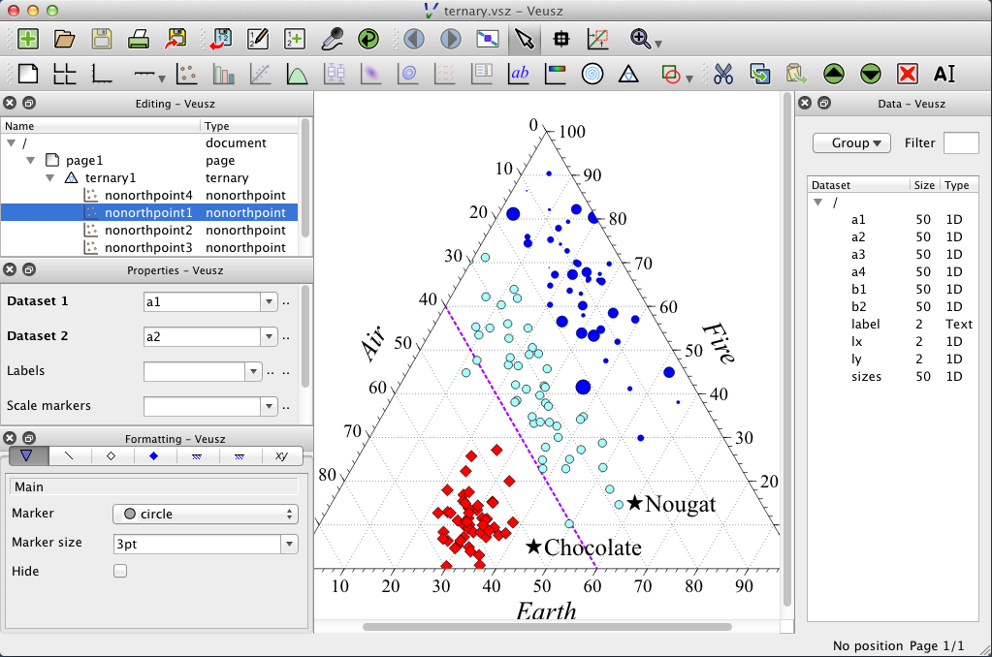
Task: Move selected widget up with green arrow
Action: coord(834,74)
